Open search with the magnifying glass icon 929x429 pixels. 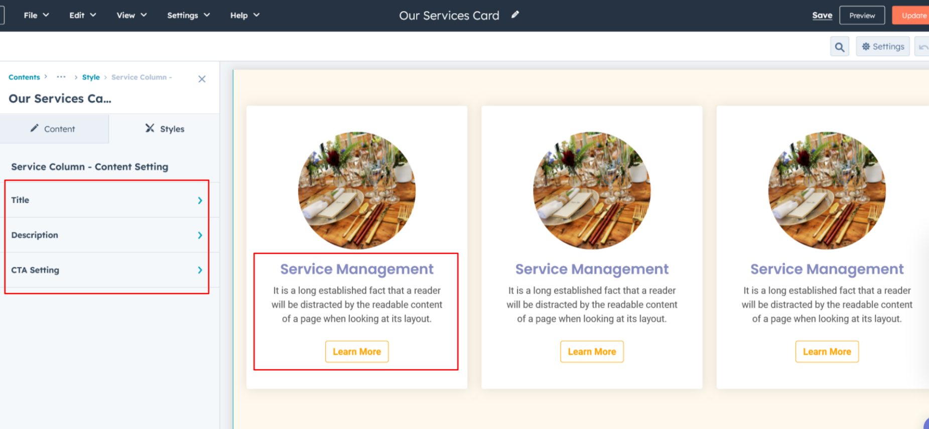point(839,46)
